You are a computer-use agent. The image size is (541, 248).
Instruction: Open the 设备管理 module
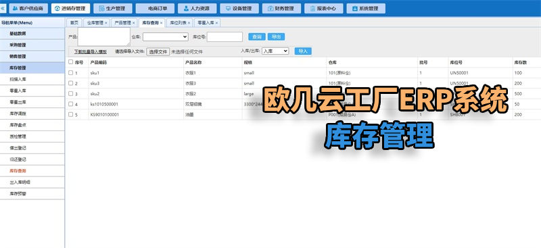click(239, 9)
